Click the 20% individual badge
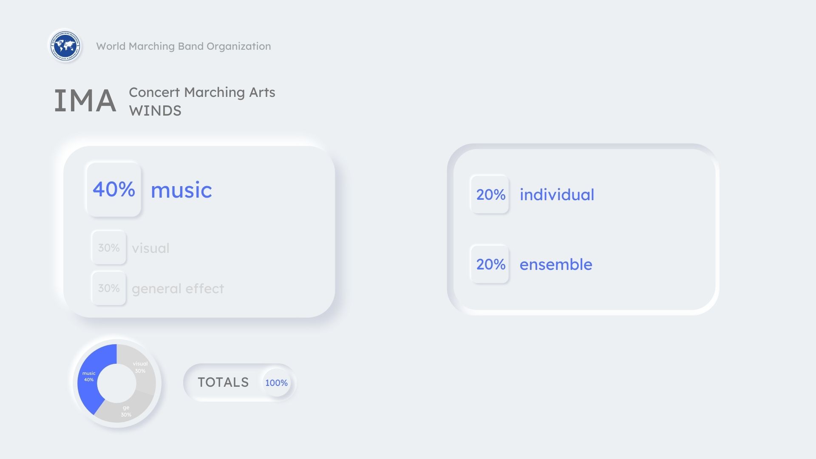 tap(490, 195)
